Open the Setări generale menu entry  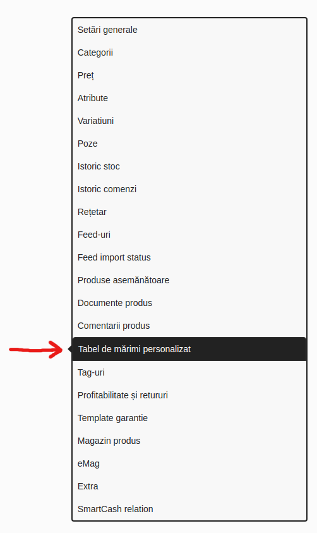tap(189, 30)
